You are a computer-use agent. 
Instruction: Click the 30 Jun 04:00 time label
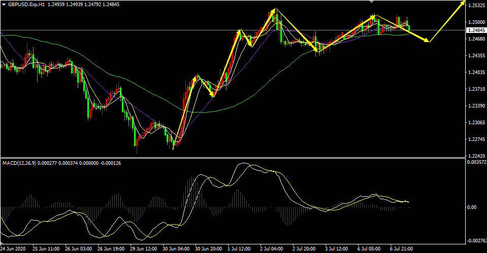(176, 248)
